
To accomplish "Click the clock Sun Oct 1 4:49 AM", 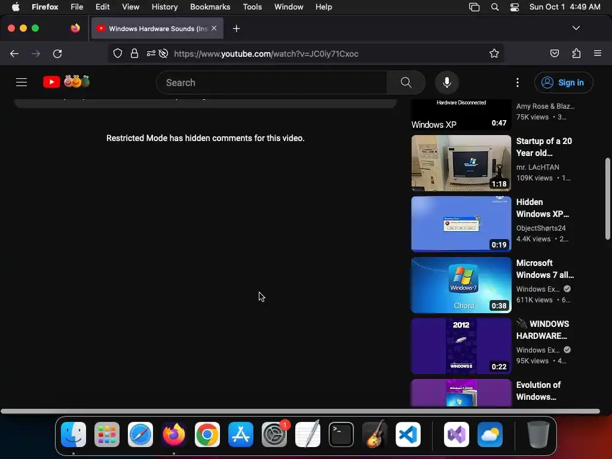I will (565, 7).
